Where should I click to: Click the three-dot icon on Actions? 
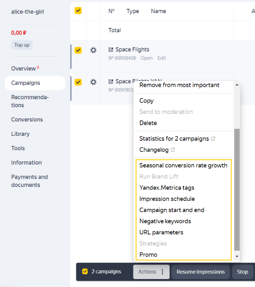(162, 272)
